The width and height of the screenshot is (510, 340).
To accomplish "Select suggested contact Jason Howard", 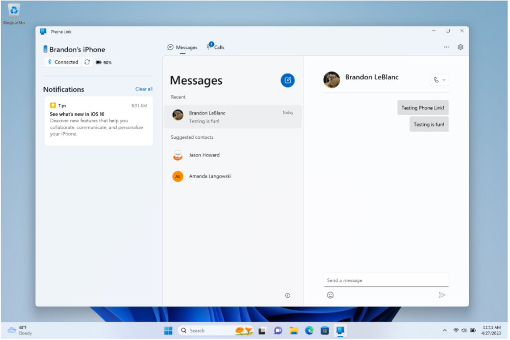I will tap(233, 156).
